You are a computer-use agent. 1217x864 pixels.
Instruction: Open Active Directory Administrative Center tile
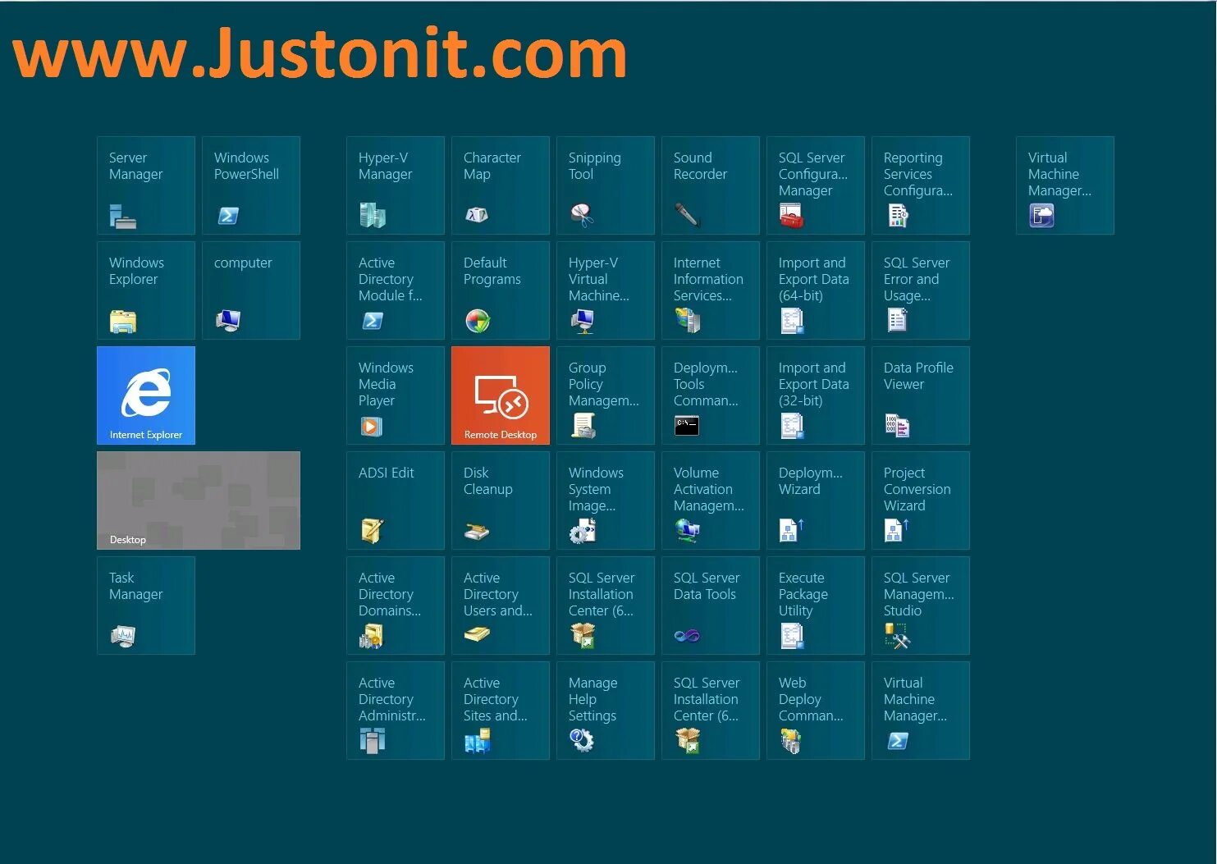[396, 711]
